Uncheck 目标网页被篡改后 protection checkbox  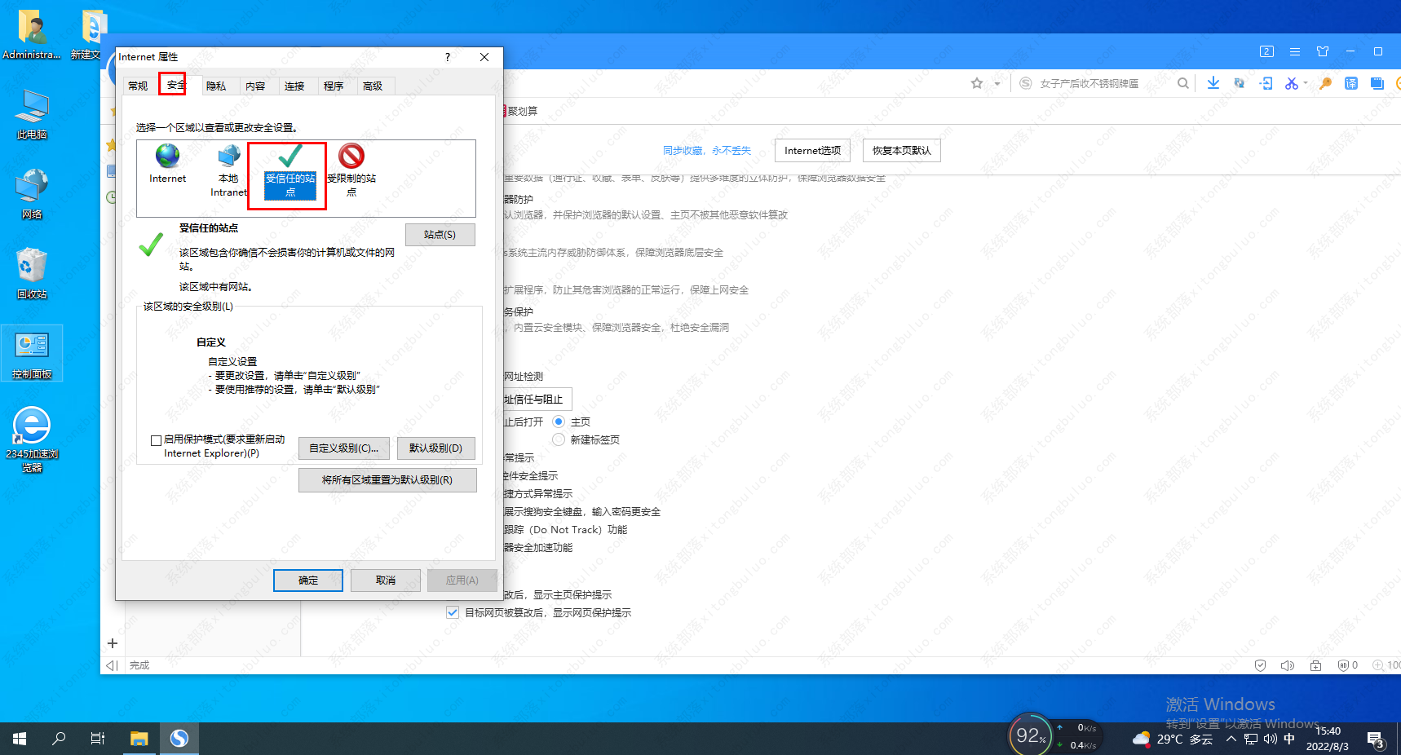pos(453,612)
